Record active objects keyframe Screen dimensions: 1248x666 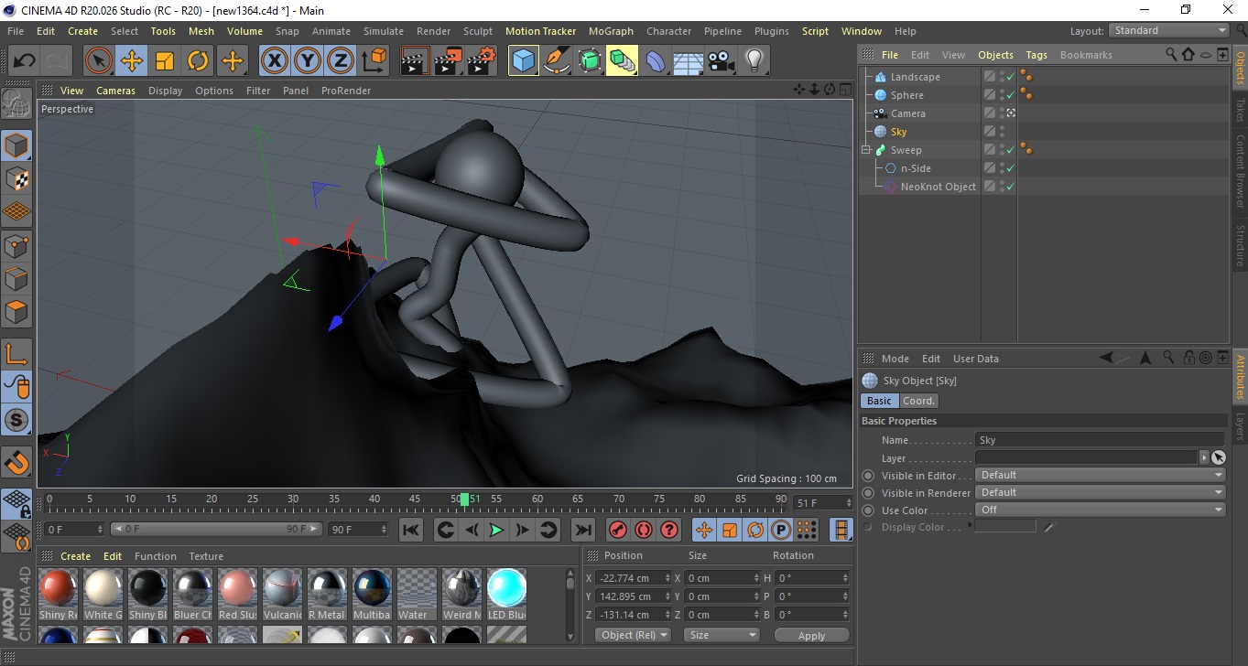618,530
